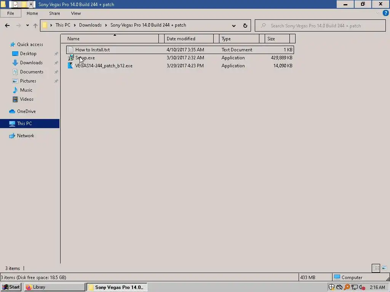Click the Start button

[x=11, y=287]
